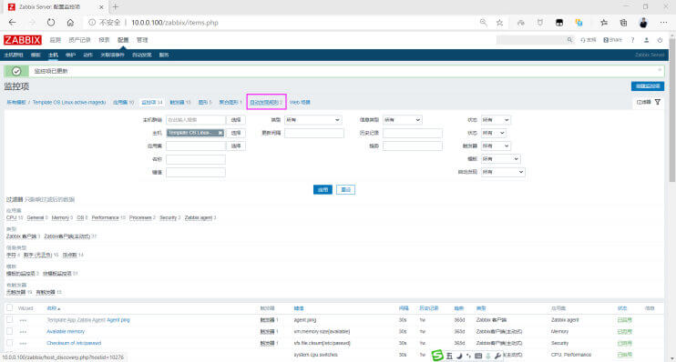Click 选择 button beside 主机群组 field
Screen dimensions: 676x362
236,120
